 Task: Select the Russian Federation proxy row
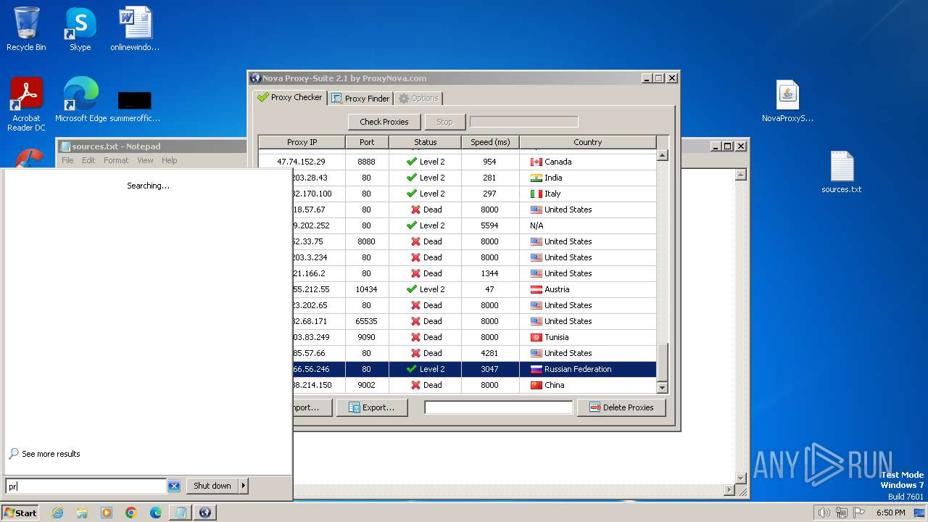[457, 369]
